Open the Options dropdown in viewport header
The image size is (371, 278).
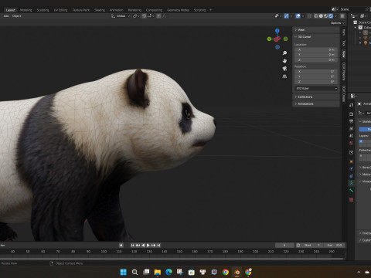[x=338, y=23]
